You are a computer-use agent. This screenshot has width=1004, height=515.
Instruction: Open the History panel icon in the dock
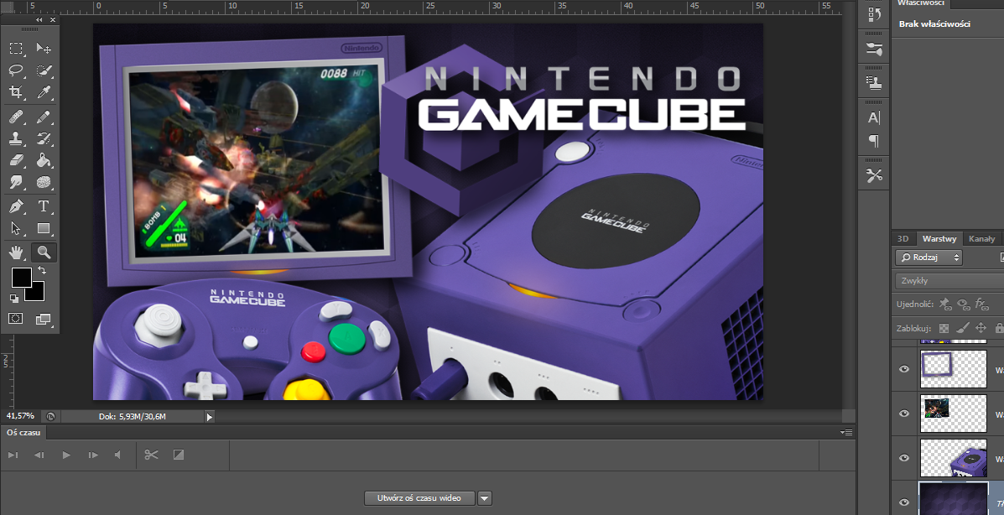pos(874,14)
